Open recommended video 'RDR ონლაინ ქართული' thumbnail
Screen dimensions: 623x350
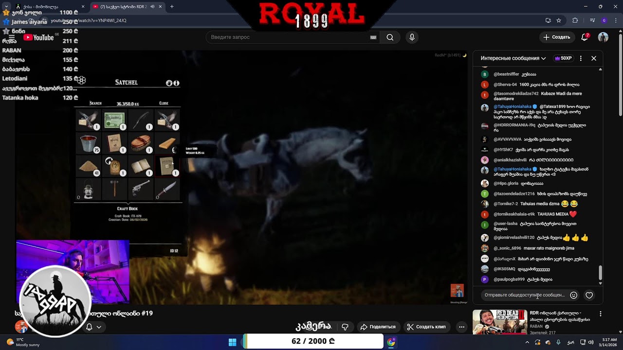499,322
